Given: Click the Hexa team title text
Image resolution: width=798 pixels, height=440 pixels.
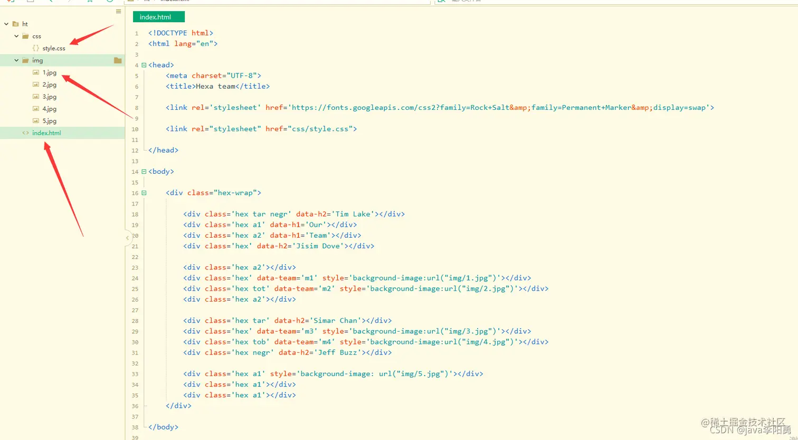Looking at the screenshot, I should click(216, 86).
